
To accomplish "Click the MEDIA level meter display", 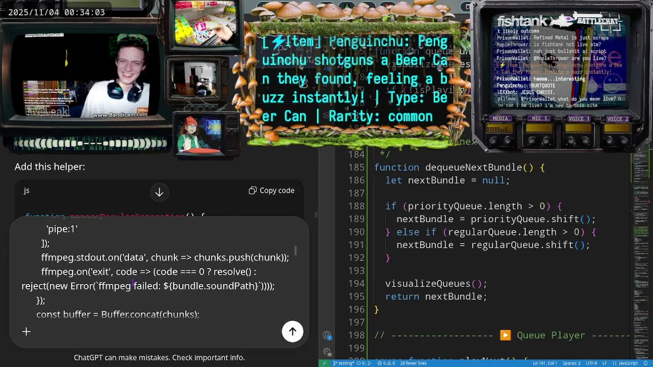I will [x=500, y=128].
